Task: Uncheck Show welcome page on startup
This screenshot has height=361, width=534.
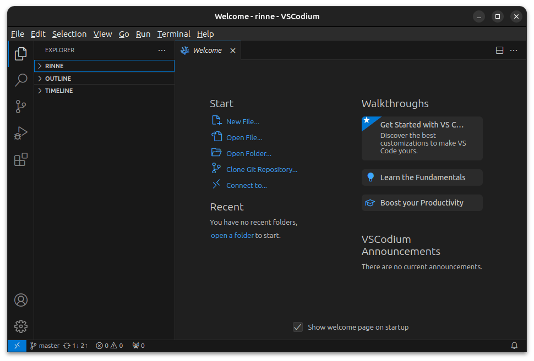Action: pos(298,327)
